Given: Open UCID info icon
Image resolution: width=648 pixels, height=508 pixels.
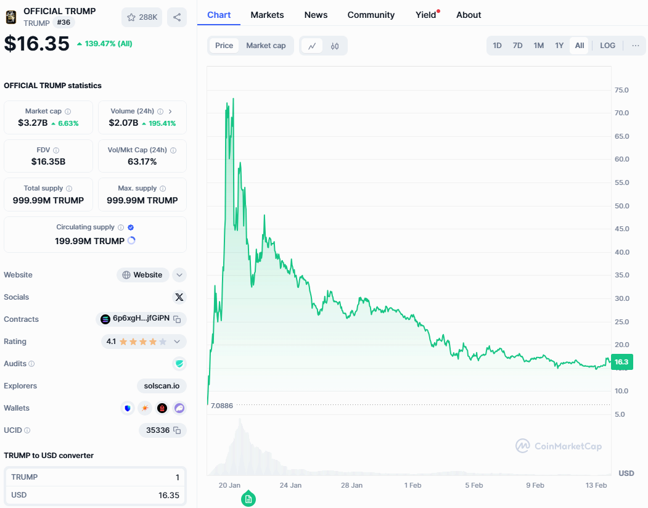Looking at the screenshot, I should coord(27,430).
